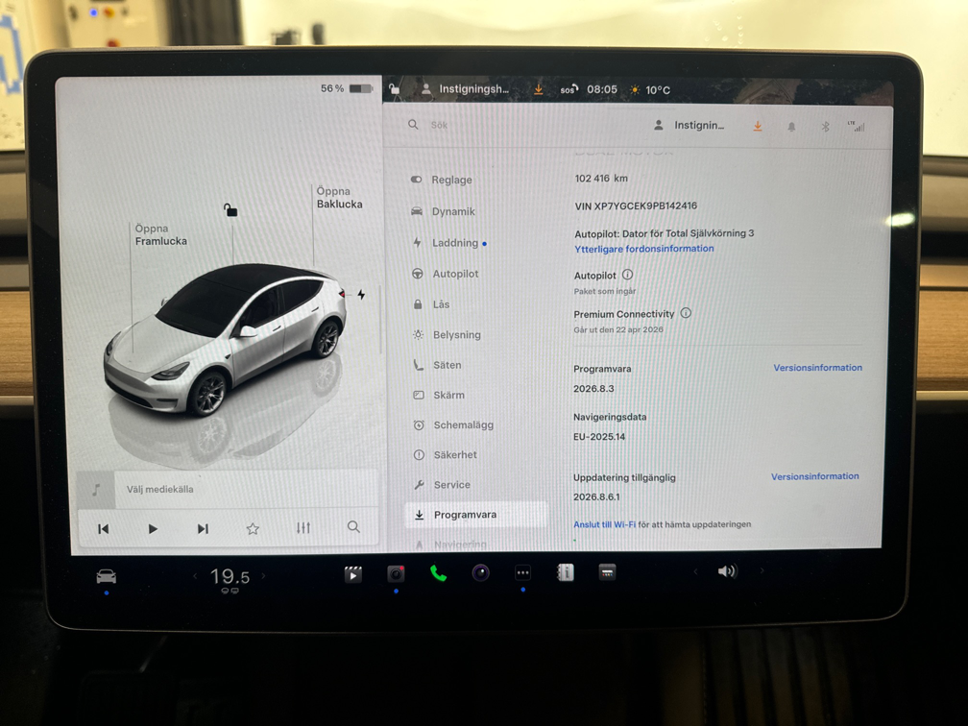The image size is (968, 726).
Task: Decrease temperature with left chevron by 19.5
Action: [195, 576]
